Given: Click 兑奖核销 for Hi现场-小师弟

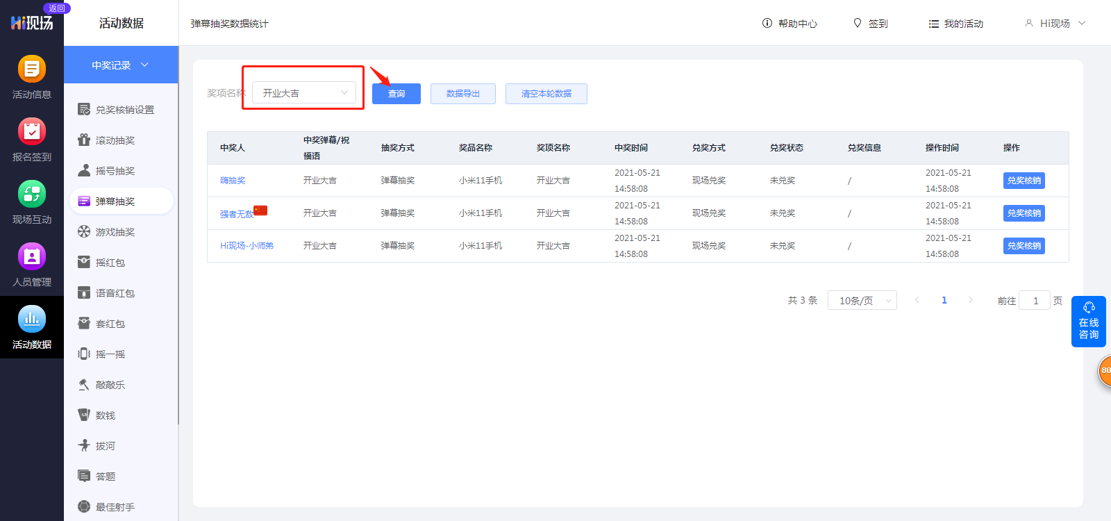Looking at the screenshot, I should (x=1024, y=246).
